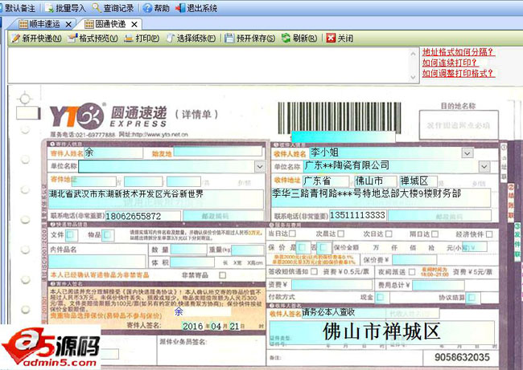
Task: Expand recipient 单位名称 company dropdown
Action: click(x=484, y=166)
